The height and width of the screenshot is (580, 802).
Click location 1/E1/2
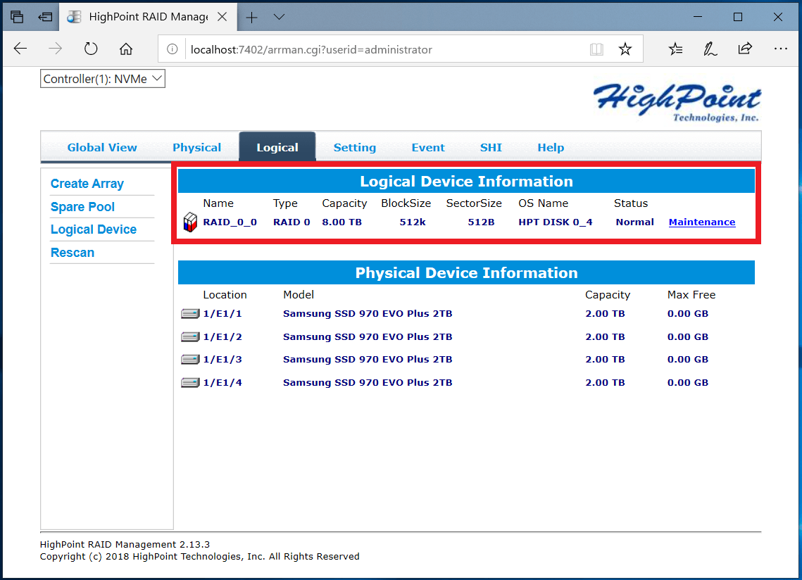point(222,336)
